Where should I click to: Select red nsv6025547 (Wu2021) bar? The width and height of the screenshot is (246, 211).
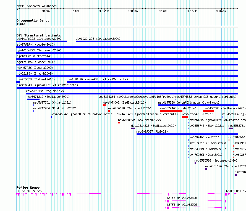(x=185, y=117)
